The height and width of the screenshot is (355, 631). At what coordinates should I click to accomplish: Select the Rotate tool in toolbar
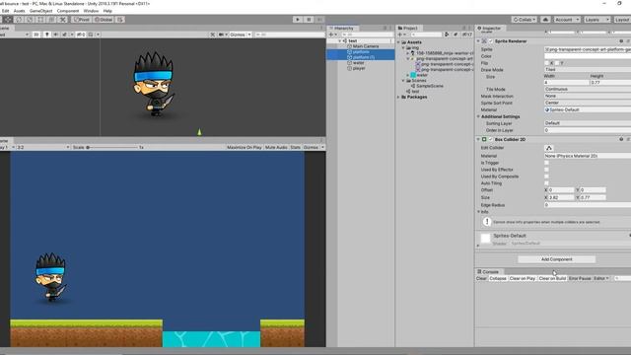(x=19, y=20)
